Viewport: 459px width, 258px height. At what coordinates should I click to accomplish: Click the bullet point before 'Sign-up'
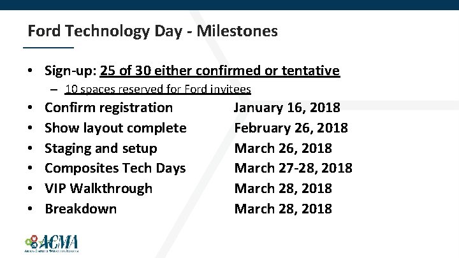point(30,71)
